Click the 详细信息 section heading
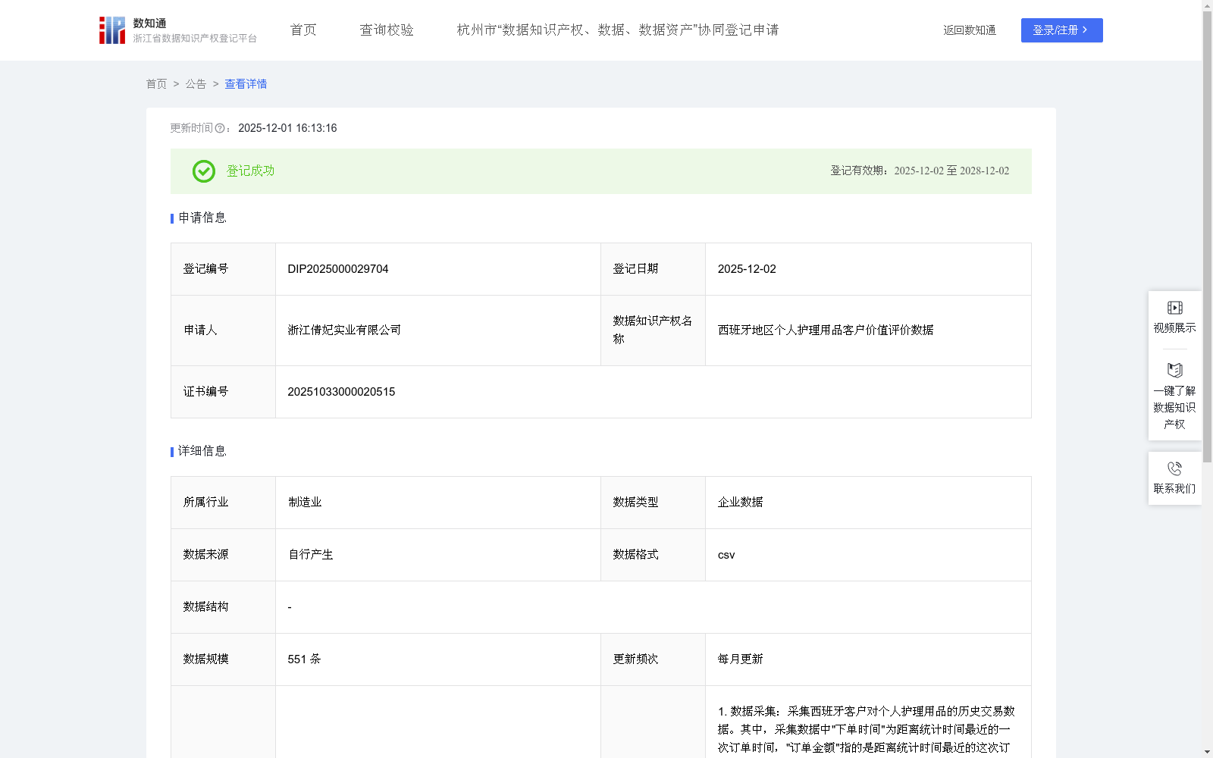1213x758 pixels. pyautogui.click(x=202, y=452)
